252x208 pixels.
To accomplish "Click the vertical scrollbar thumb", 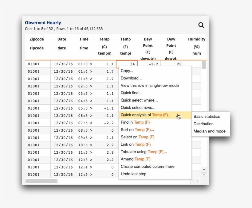I will click(204, 65).
